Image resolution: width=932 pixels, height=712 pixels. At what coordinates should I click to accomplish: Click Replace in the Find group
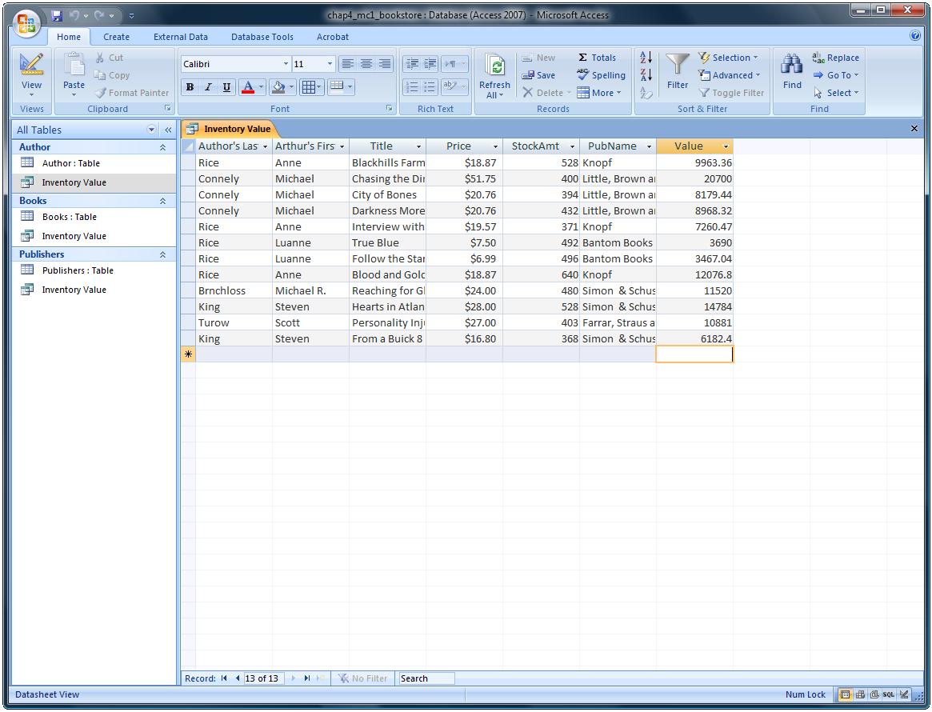(836, 58)
